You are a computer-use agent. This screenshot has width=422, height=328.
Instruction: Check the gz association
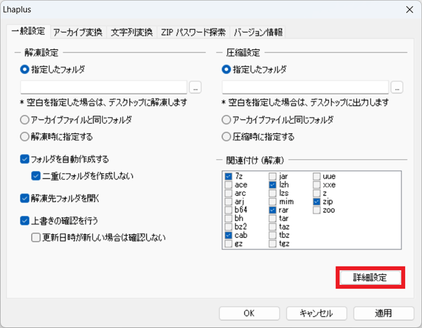tap(229, 243)
